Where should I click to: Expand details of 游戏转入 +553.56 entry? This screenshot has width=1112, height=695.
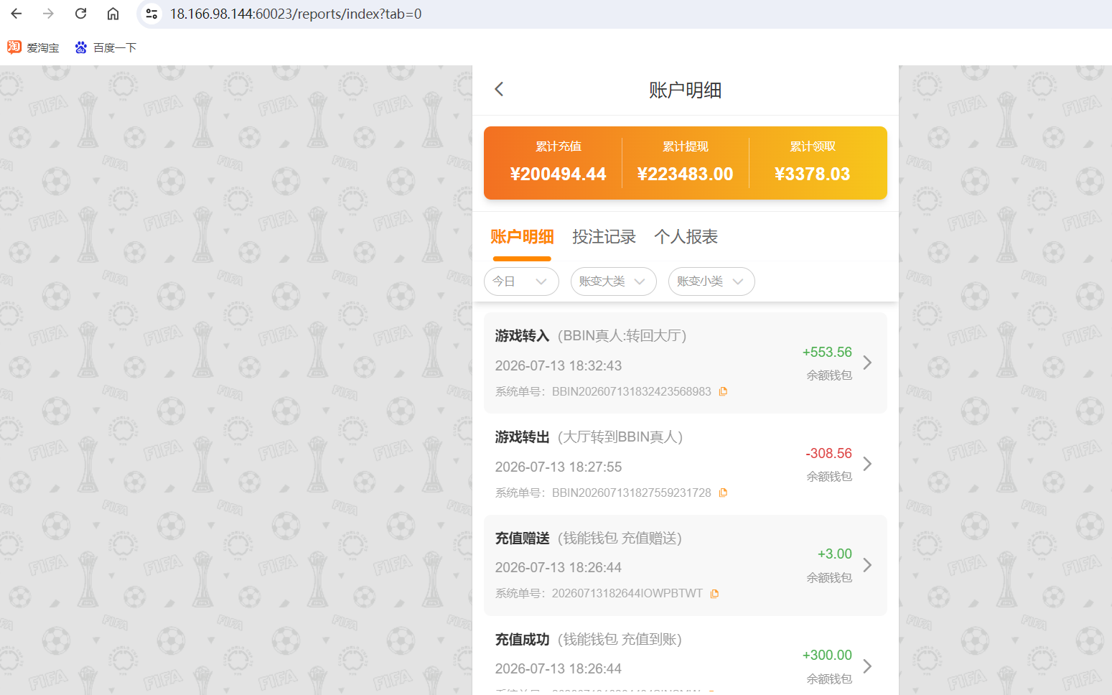[867, 363]
